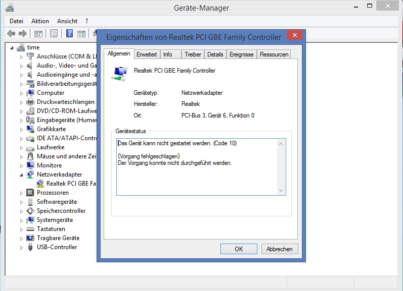Select the Softwaregeräte tree label

(57, 202)
